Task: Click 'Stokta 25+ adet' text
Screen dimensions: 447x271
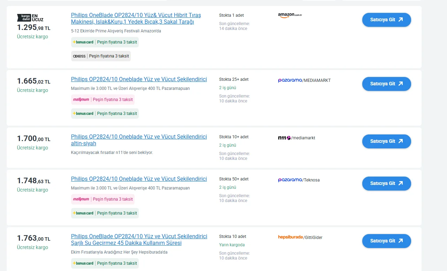Action: [x=234, y=79]
